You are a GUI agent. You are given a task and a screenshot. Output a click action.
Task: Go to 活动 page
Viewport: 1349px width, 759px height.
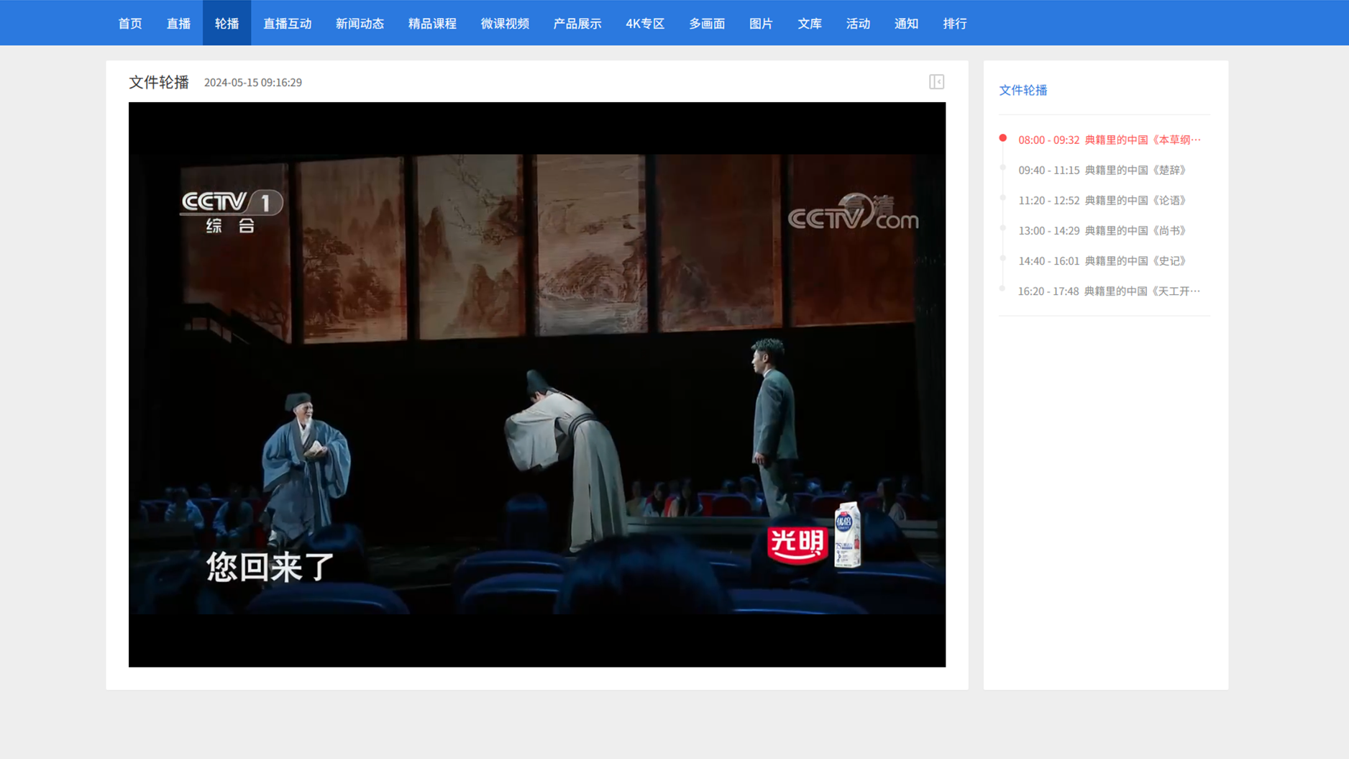click(858, 23)
